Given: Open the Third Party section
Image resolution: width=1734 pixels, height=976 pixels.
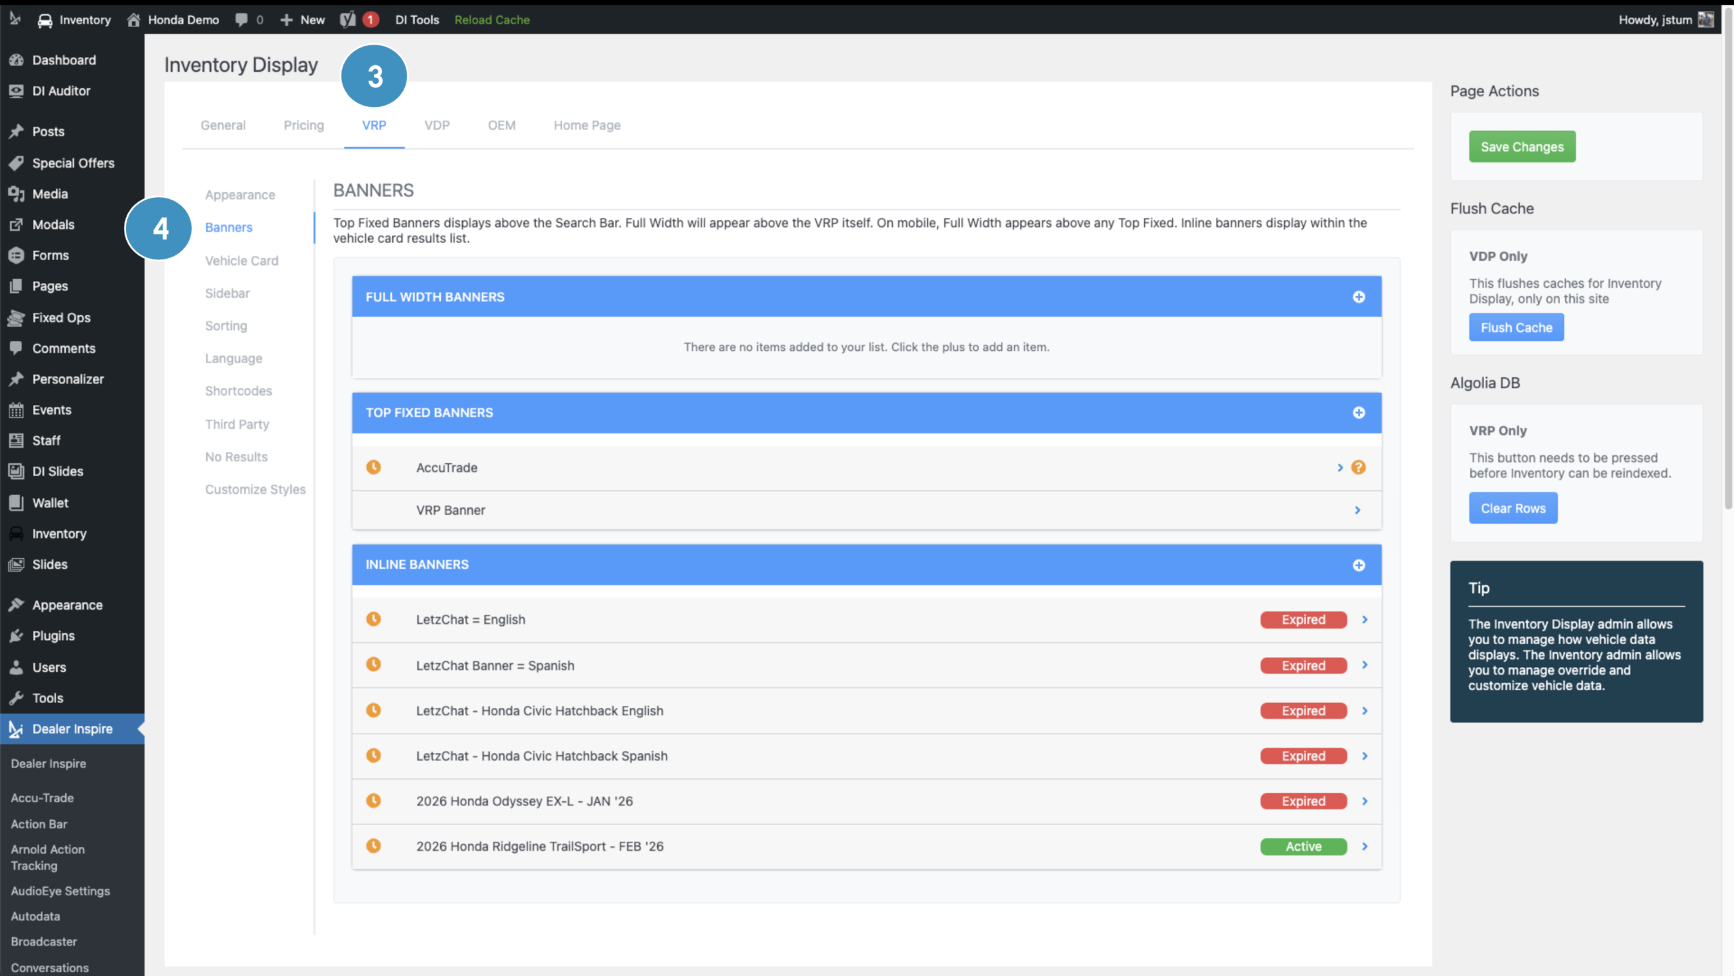Looking at the screenshot, I should pyautogui.click(x=237, y=424).
